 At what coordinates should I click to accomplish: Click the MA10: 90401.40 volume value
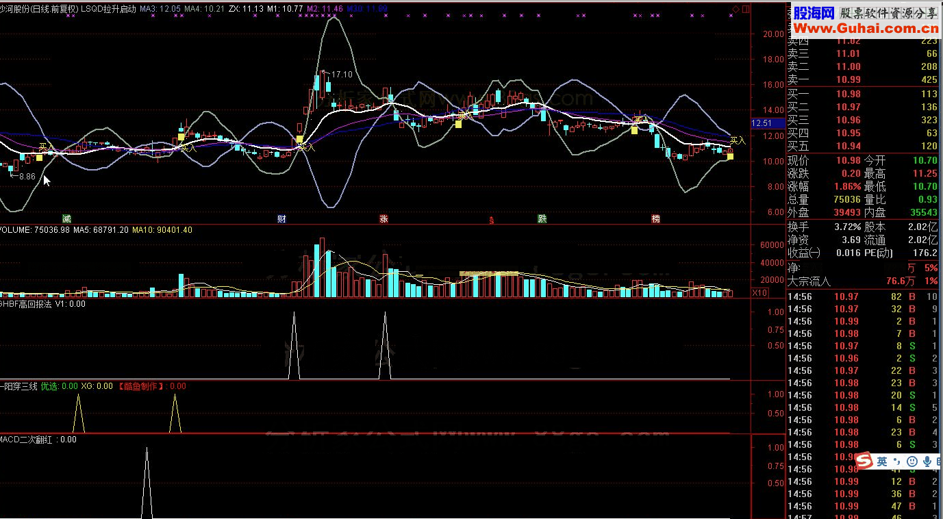click(163, 230)
